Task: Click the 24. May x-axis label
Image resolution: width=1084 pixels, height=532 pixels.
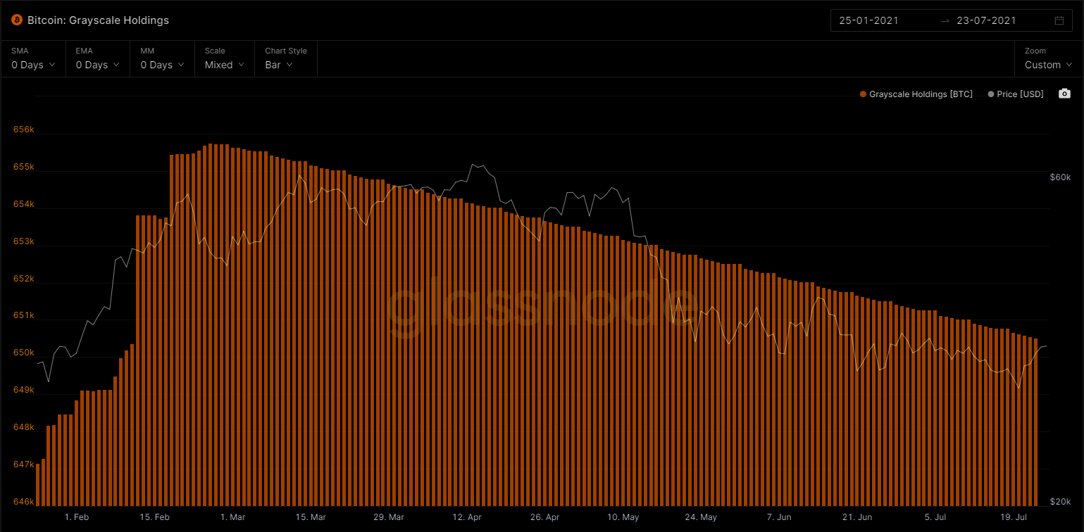Action: pyautogui.click(x=701, y=517)
